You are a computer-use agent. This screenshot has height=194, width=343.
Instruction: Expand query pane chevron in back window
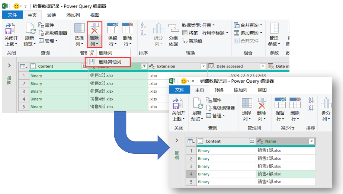coord(9,65)
